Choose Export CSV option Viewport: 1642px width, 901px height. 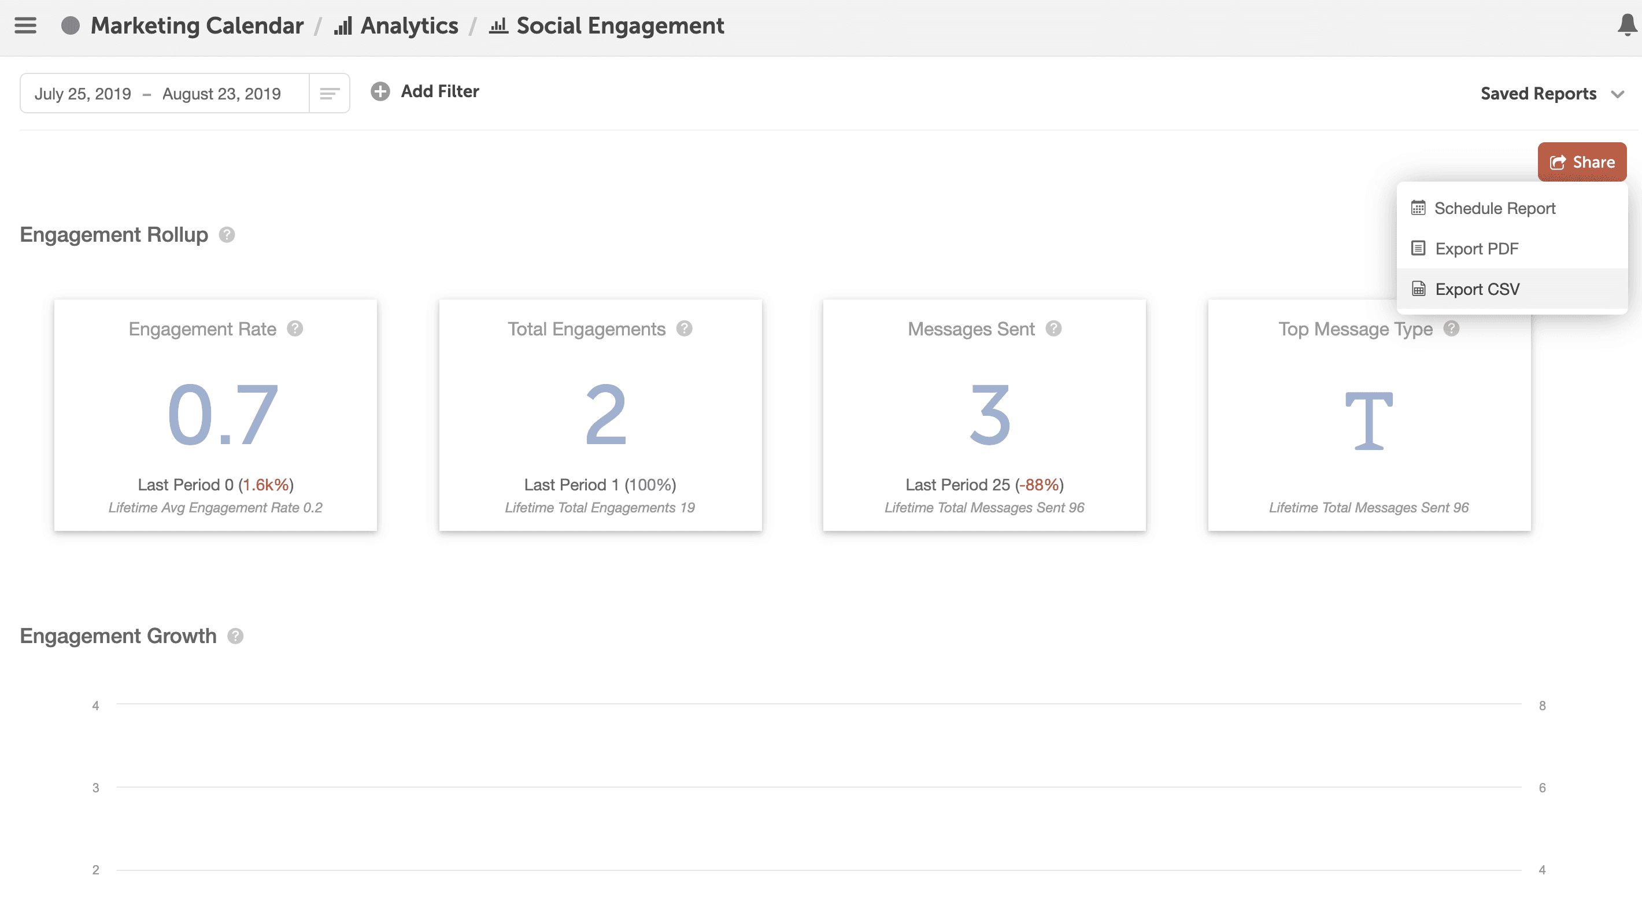click(x=1477, y=290)
